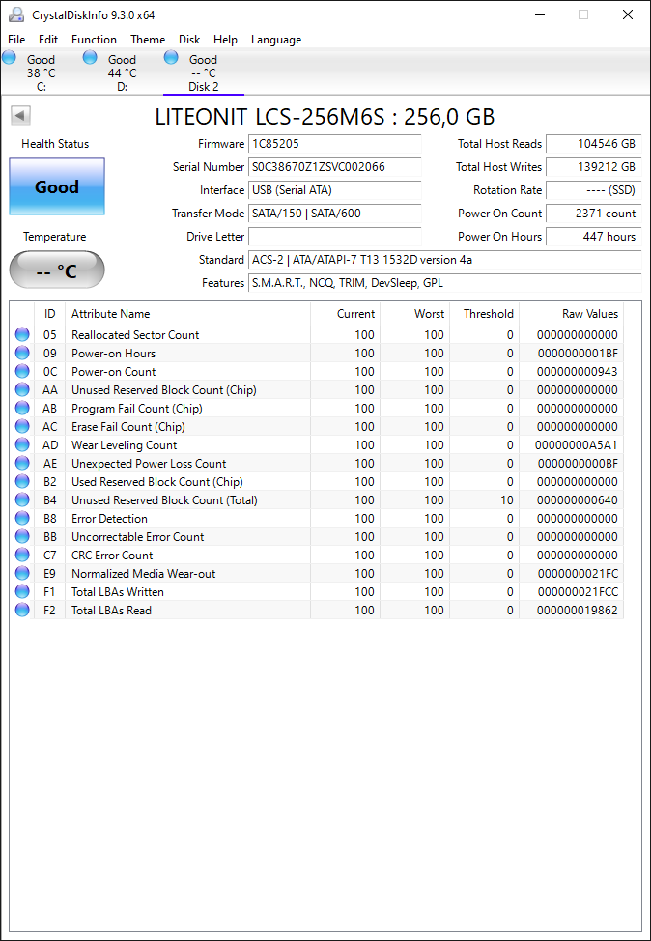This screenshot has height=941, width=651.
Task: Switch to the C: drive tab
Action: click(x=41, y=72)
